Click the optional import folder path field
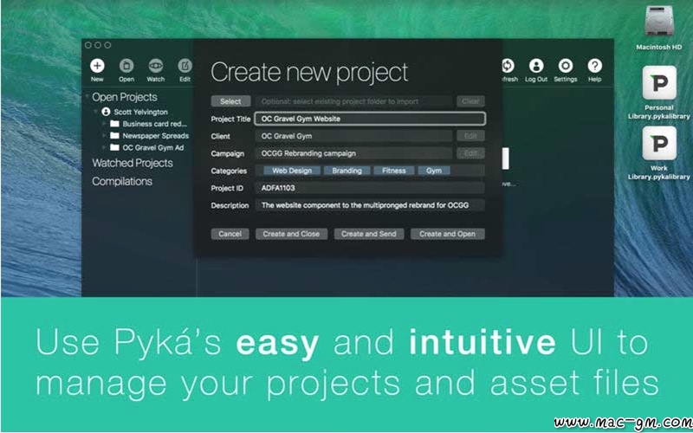Image resolution: width=693 pixels, height=433 pixels. (x=353, y=101)
